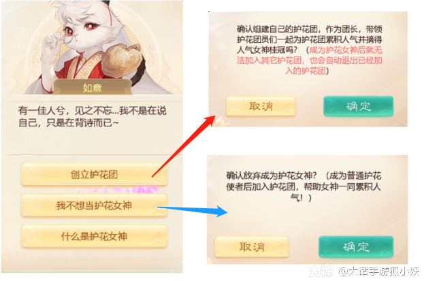Select the 我不想当护花女神 option
The width and height of the screenshot is (424, 281).
[94, 205]
